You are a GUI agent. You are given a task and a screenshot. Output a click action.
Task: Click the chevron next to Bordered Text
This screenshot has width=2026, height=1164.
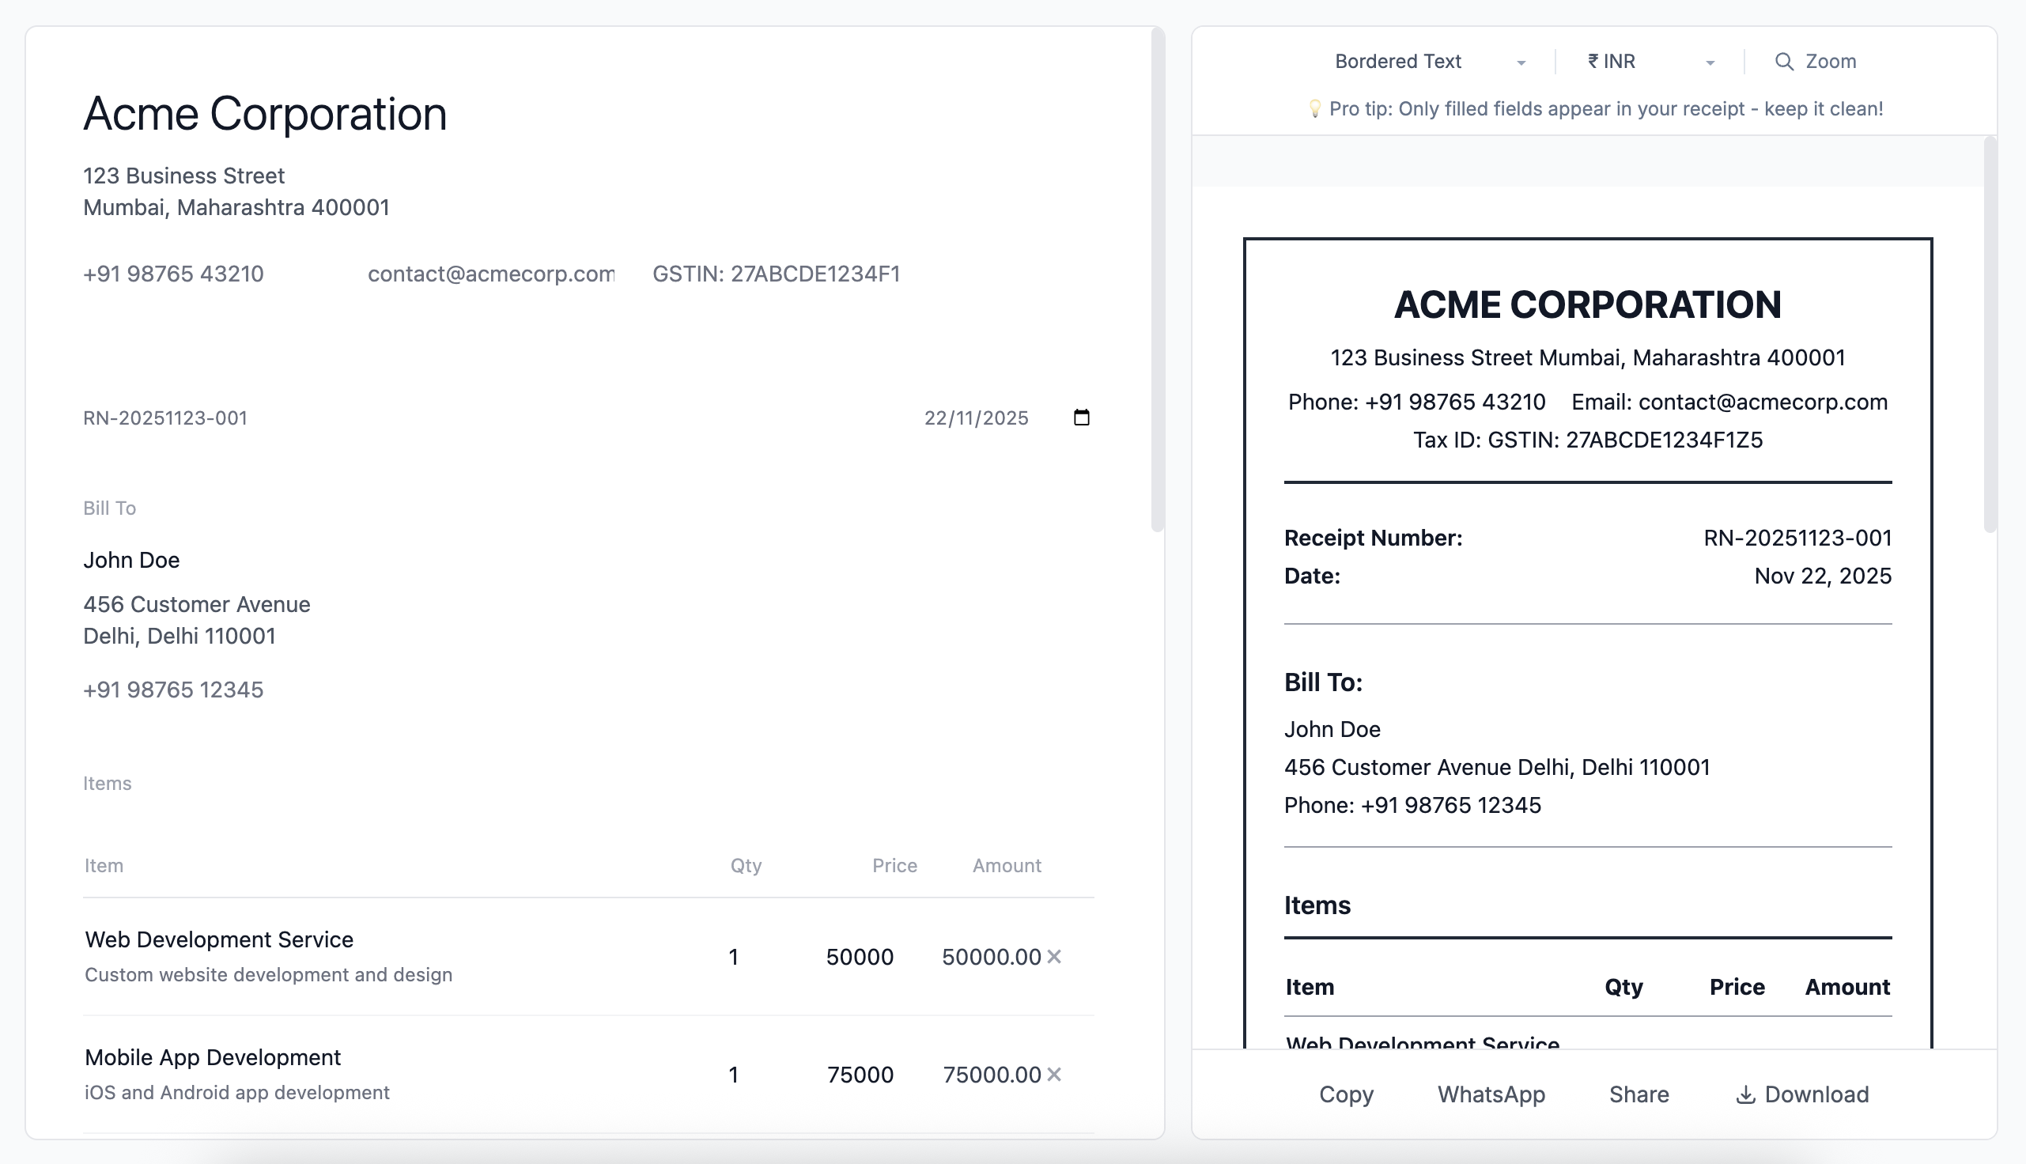(1523, 62)
